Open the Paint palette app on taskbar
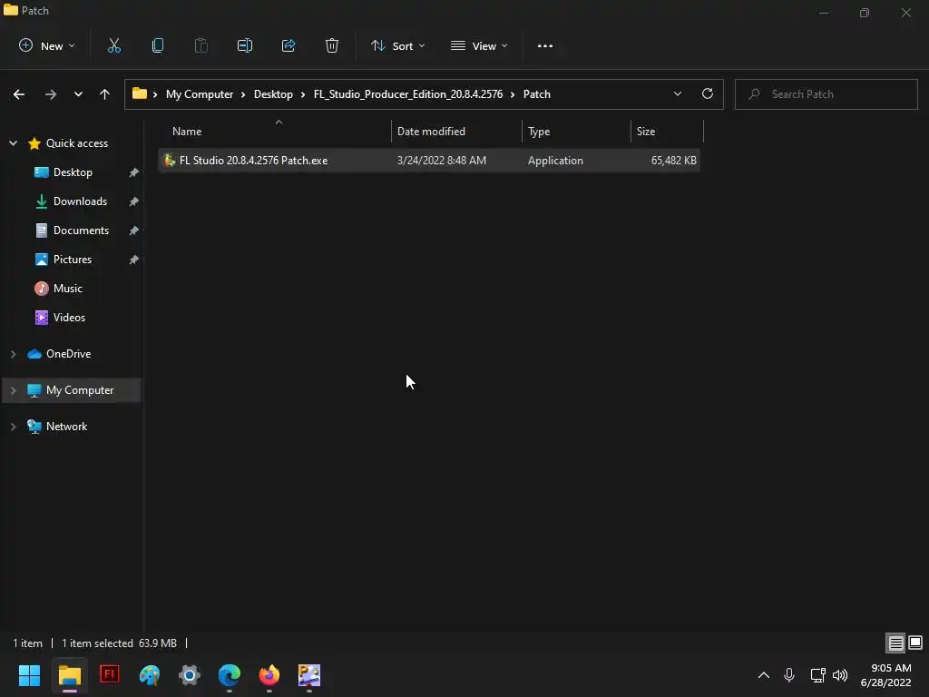This screenshot has width=929, height=697. pos(150,675)
